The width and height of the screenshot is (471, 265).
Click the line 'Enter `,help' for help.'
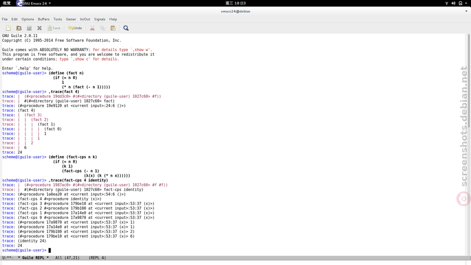point(27,68)
